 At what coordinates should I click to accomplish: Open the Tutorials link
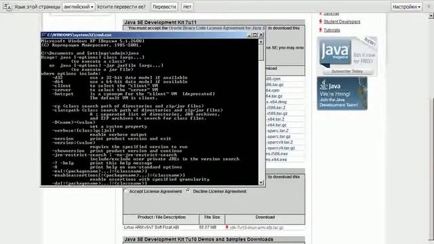(332, 30)
